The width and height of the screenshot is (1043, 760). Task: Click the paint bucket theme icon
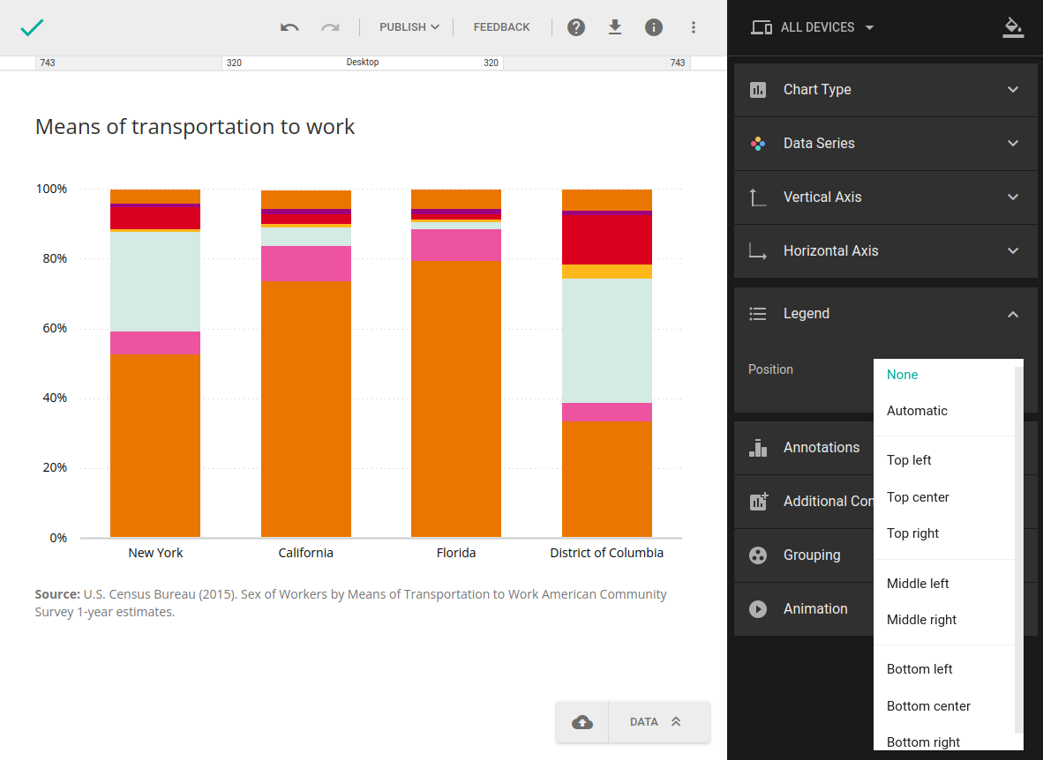tap(1013, 27)
